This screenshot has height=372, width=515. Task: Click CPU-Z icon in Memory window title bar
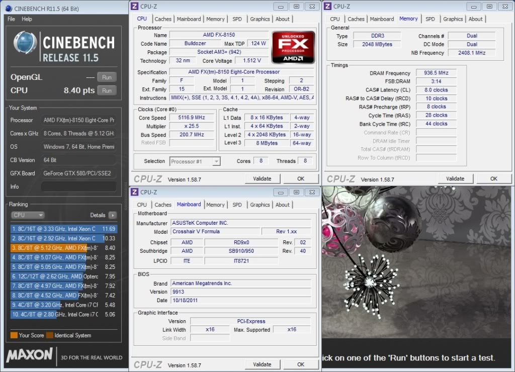(x=327, y=6)
